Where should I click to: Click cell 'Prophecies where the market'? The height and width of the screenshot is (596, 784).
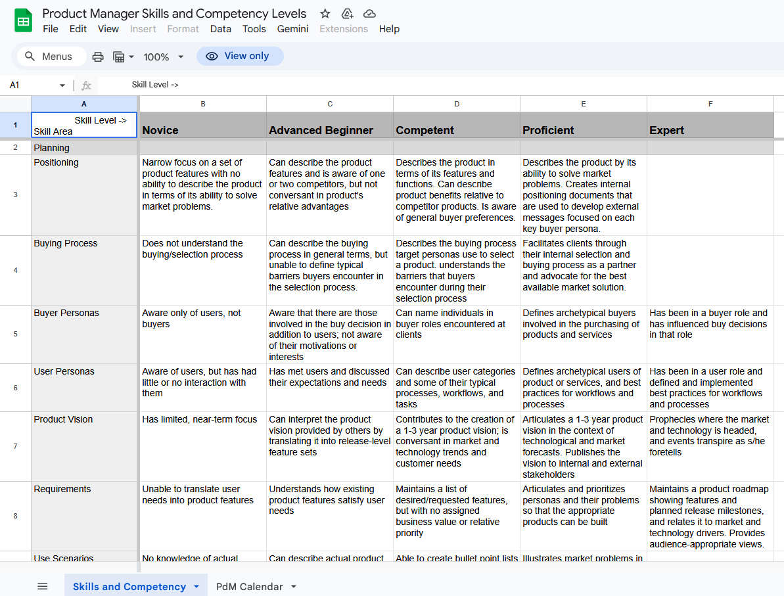click(x=710, y=446)
